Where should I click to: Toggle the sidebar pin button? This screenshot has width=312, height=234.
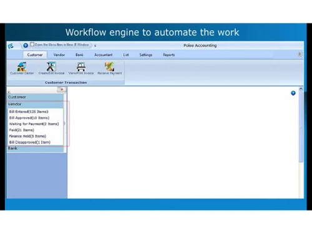tap(62, 89)
